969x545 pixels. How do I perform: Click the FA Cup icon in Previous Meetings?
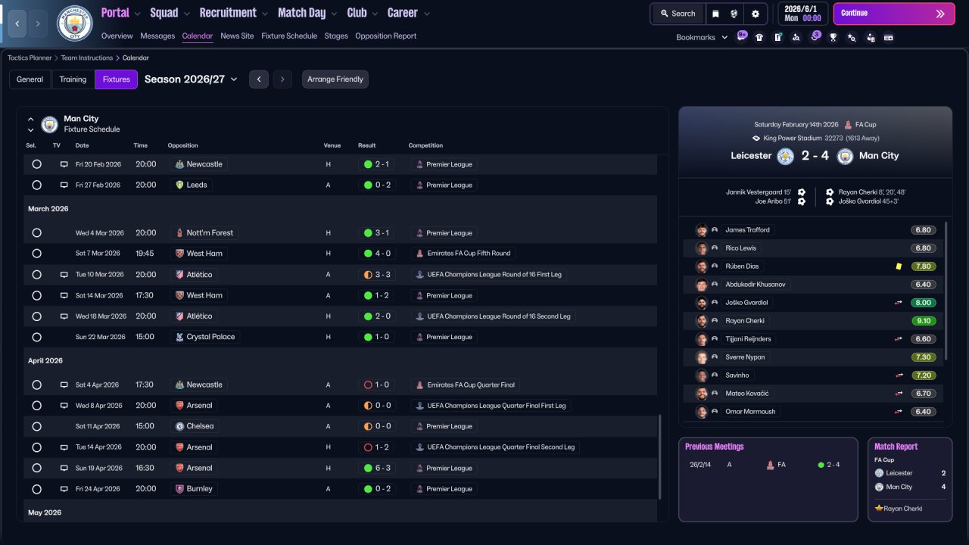point(770,465)
